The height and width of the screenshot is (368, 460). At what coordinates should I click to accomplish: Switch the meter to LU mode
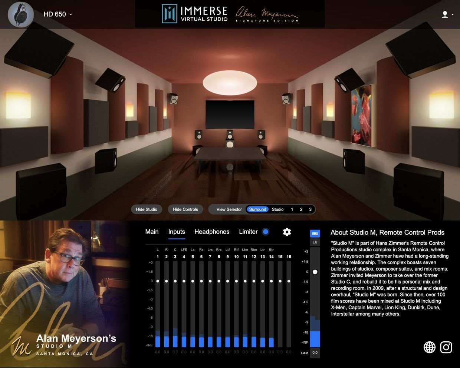(315, 242)
